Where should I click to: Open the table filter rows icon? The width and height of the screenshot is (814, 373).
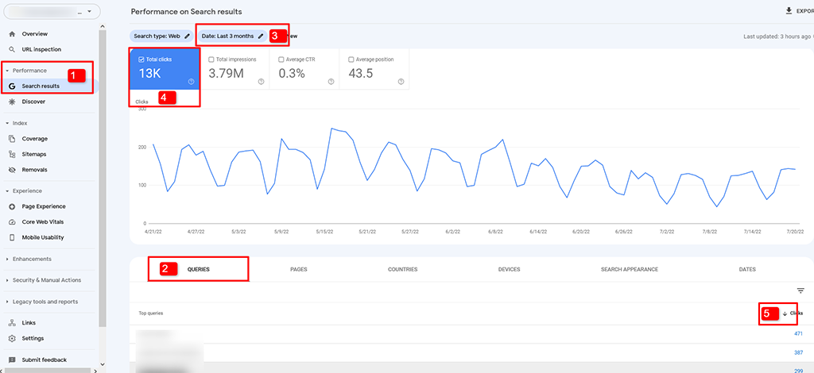click(800, 290)
